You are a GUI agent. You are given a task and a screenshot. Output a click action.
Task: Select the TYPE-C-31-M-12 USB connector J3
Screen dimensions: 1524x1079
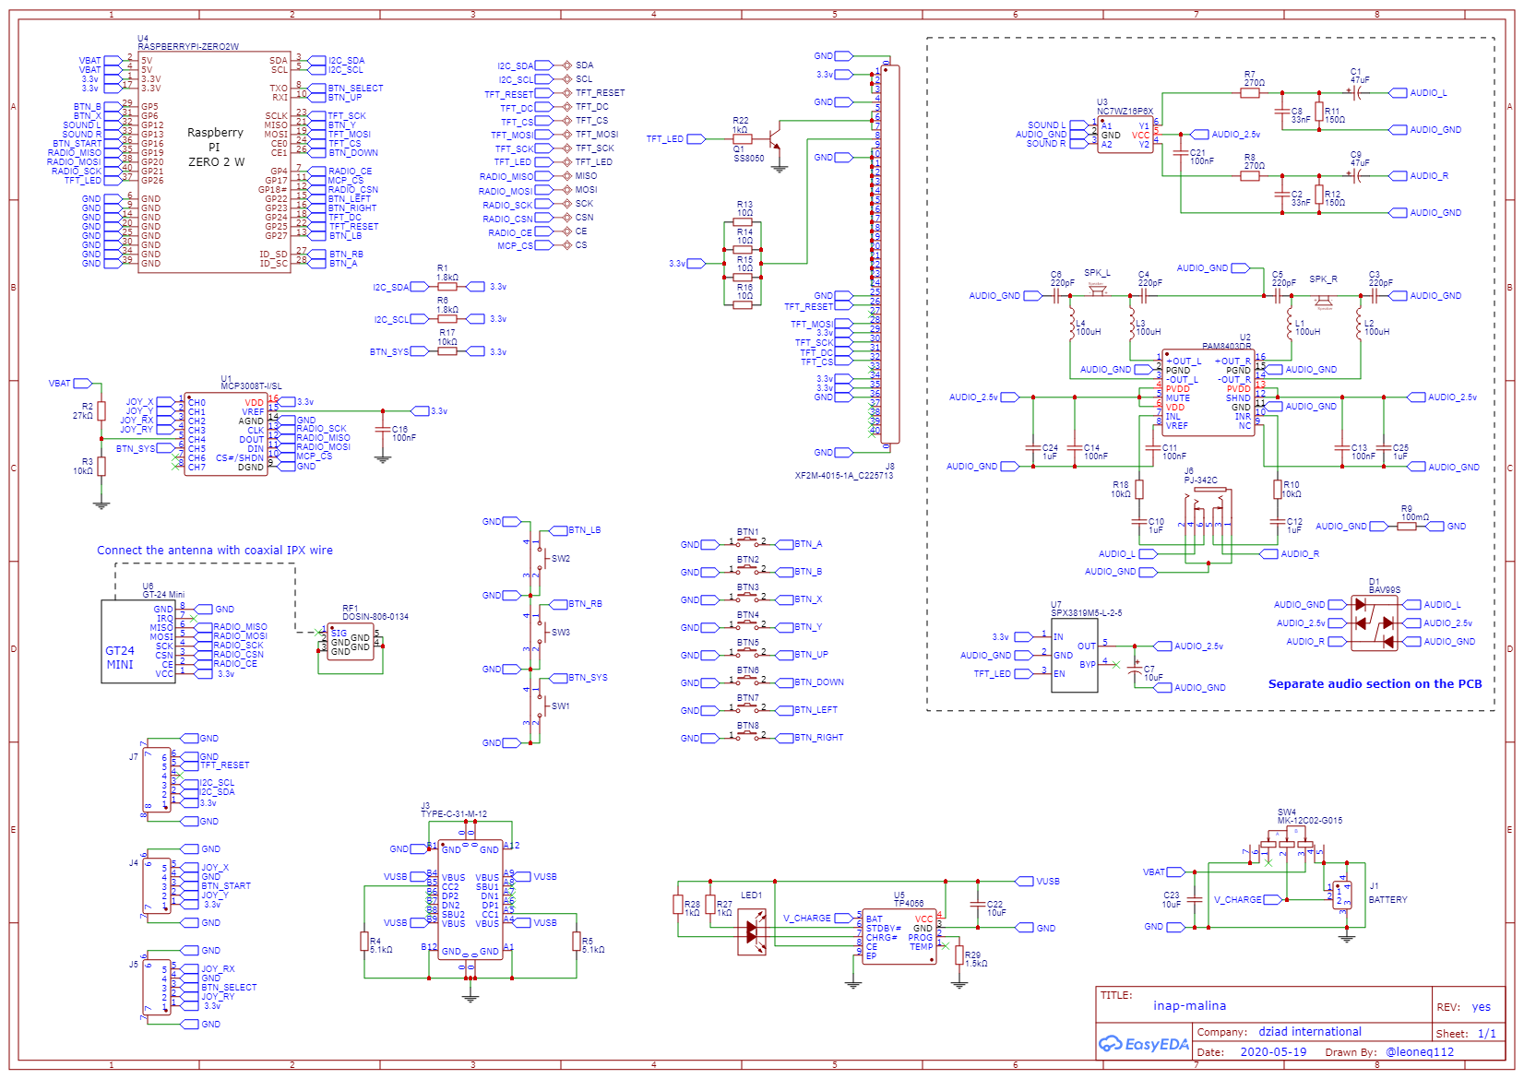point(470,899)
